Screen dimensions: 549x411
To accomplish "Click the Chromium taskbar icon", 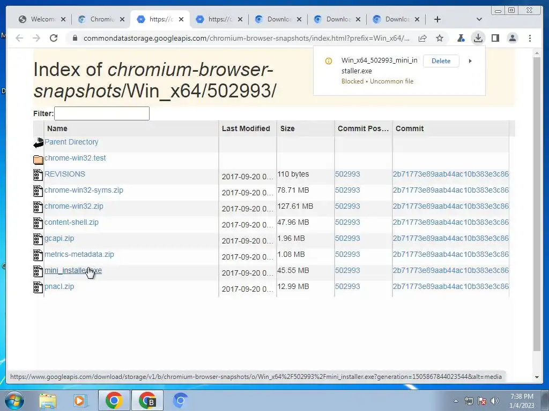I will pos(180,400).
